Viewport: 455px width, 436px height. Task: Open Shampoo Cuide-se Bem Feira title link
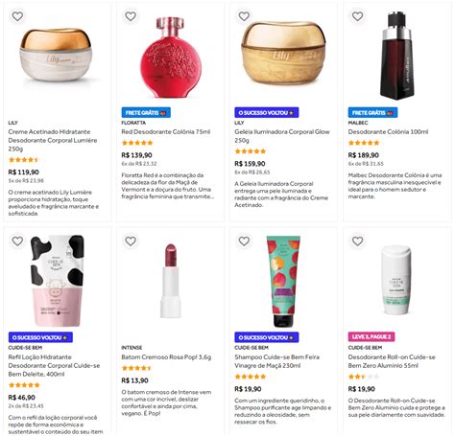[x=276, y=361]
